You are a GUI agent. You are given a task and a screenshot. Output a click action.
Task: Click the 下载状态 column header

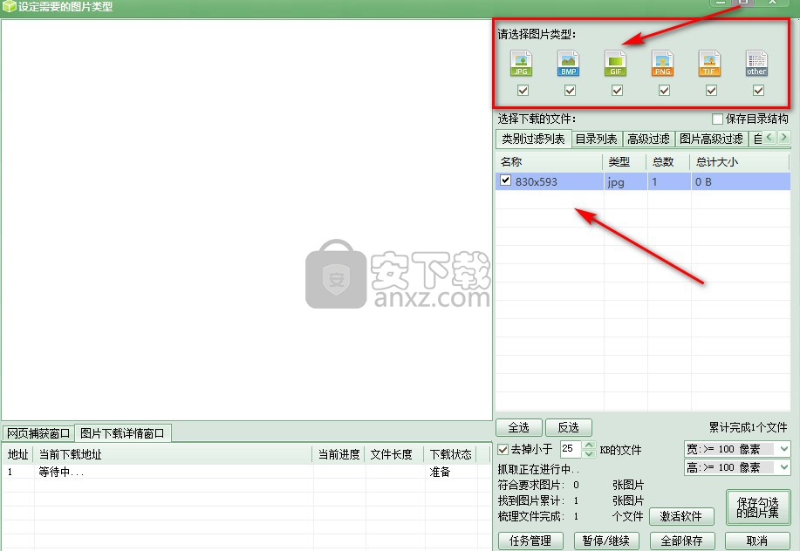coord(450,454)
